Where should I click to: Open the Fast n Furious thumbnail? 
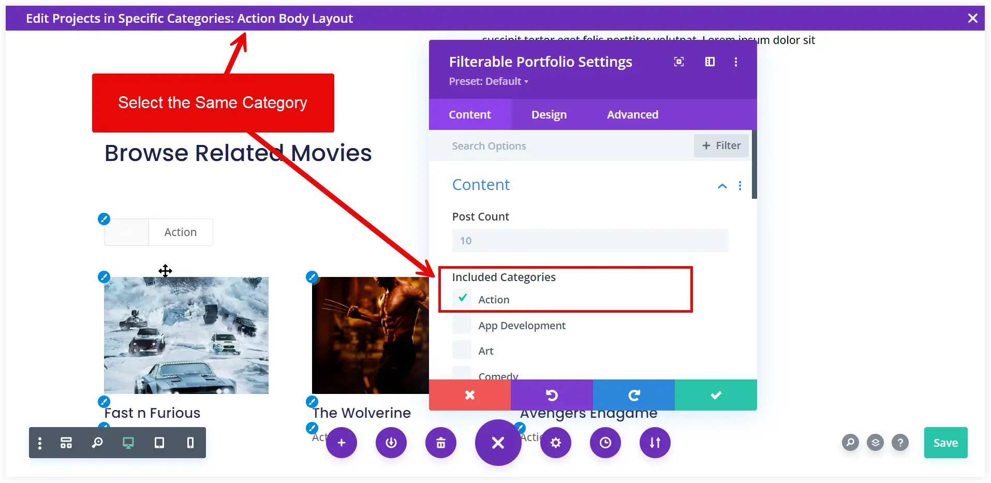point(186,335)
